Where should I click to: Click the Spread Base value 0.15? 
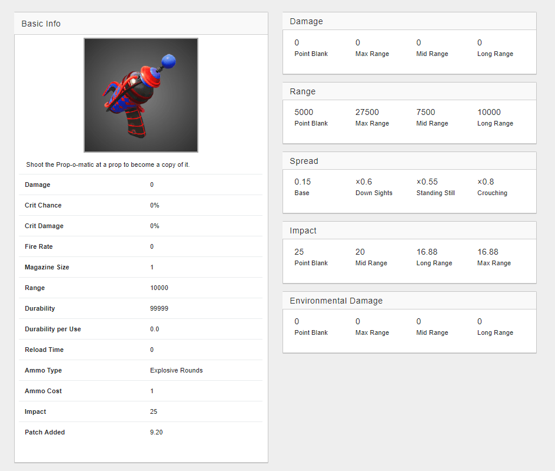tap(303, 182)
